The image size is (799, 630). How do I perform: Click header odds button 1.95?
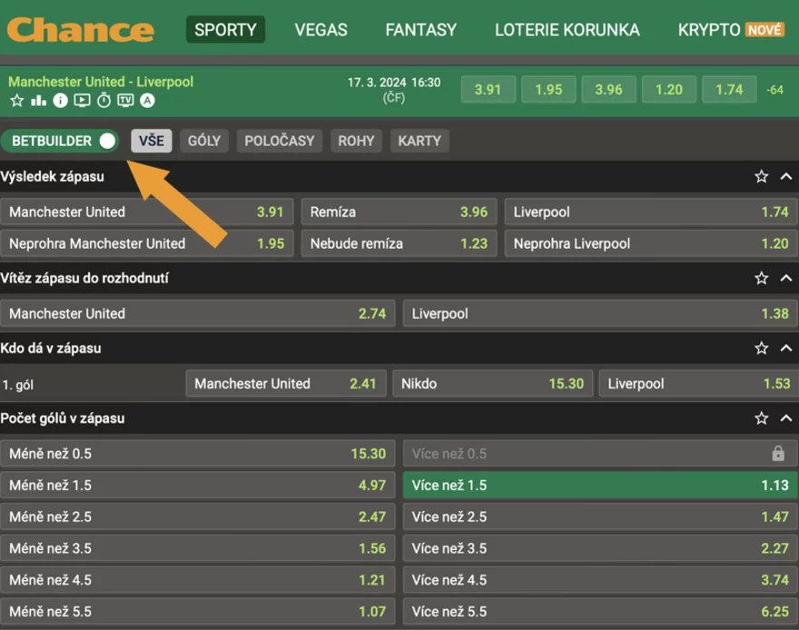pyautogui.click(x=548, y=90)
